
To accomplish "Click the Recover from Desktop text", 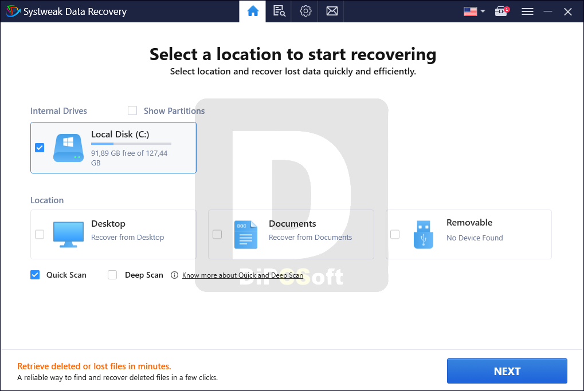I will [127, 238].
